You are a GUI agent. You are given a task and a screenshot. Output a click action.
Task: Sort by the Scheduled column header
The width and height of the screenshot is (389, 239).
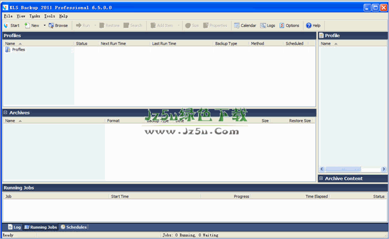pos(296,44)
